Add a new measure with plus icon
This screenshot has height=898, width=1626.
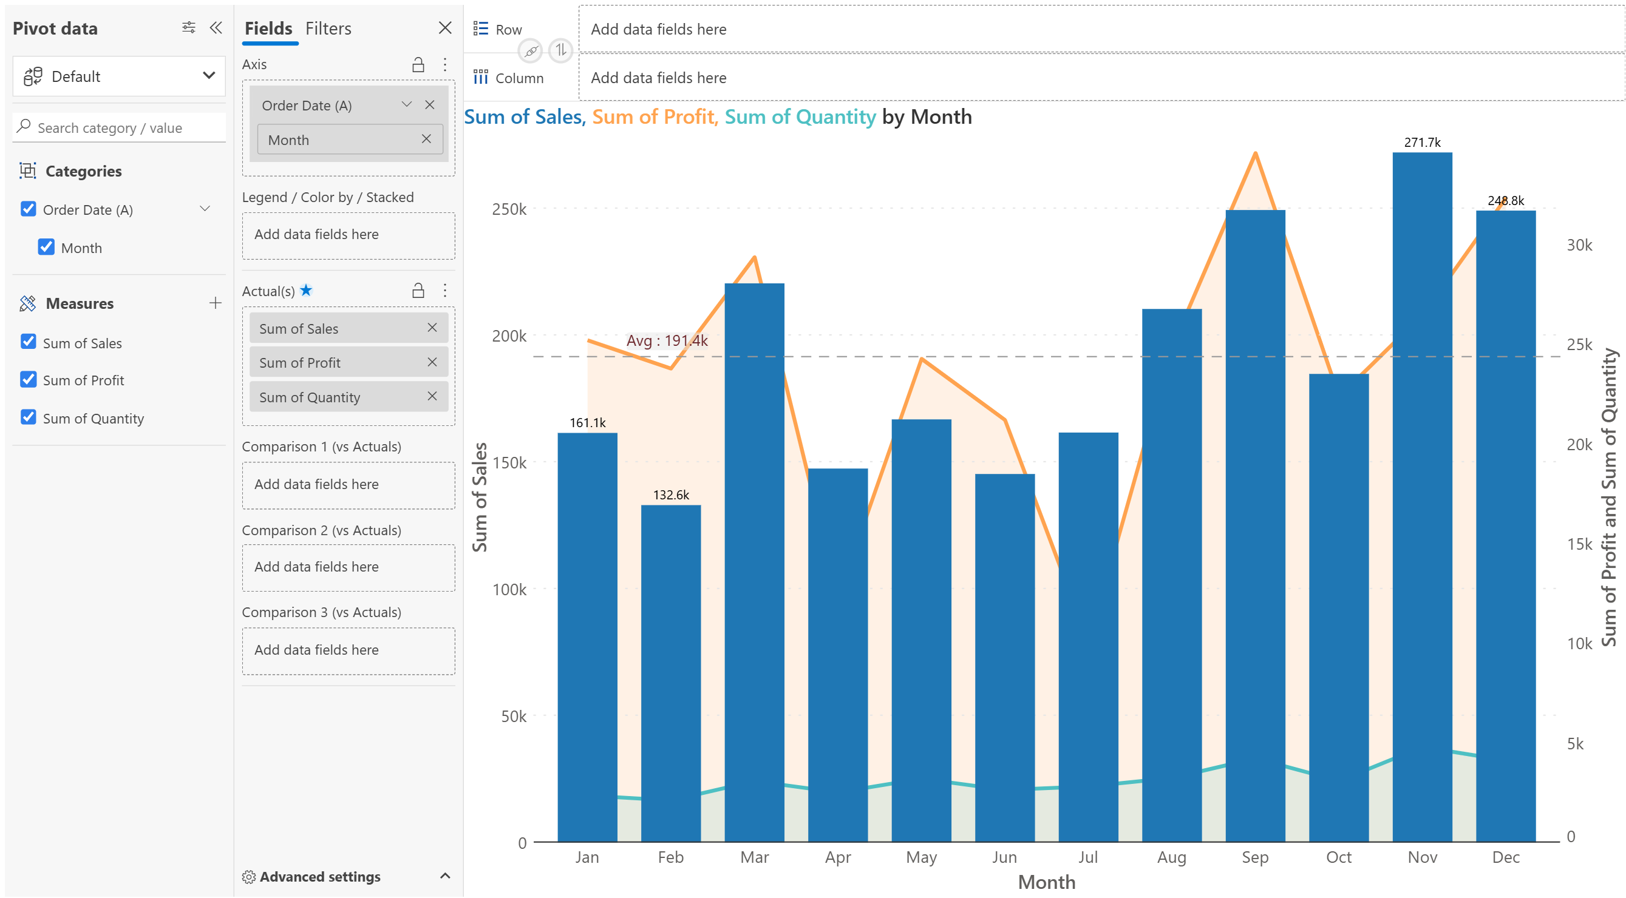point(216,303)
